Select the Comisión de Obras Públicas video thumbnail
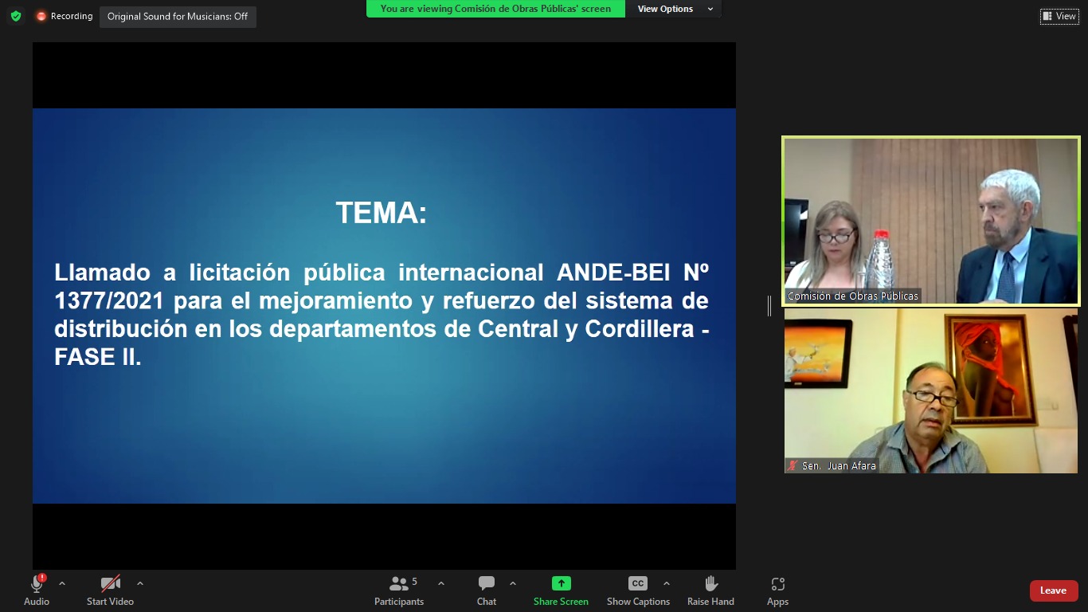 click(x=931, y=221)
